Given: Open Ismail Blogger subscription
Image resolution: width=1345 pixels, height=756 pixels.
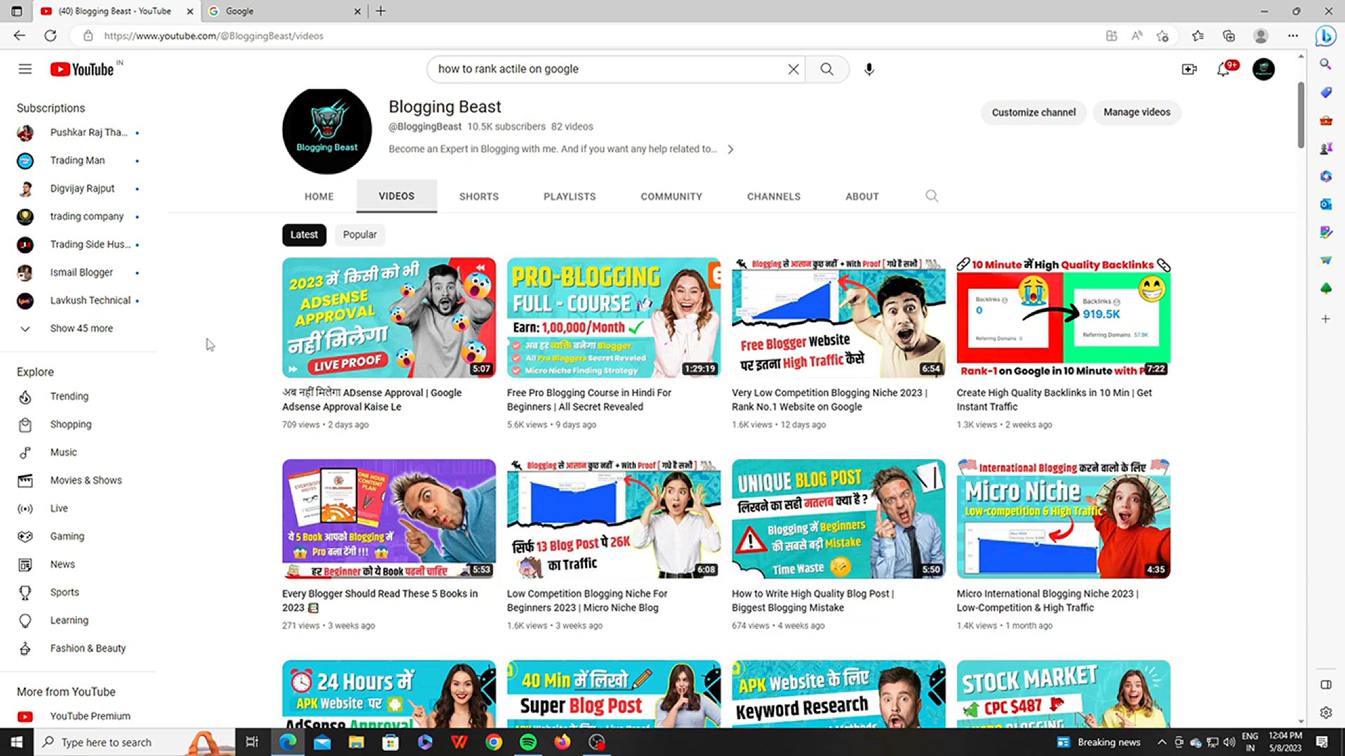Looking at the screenshot, I should coord(78,272).
